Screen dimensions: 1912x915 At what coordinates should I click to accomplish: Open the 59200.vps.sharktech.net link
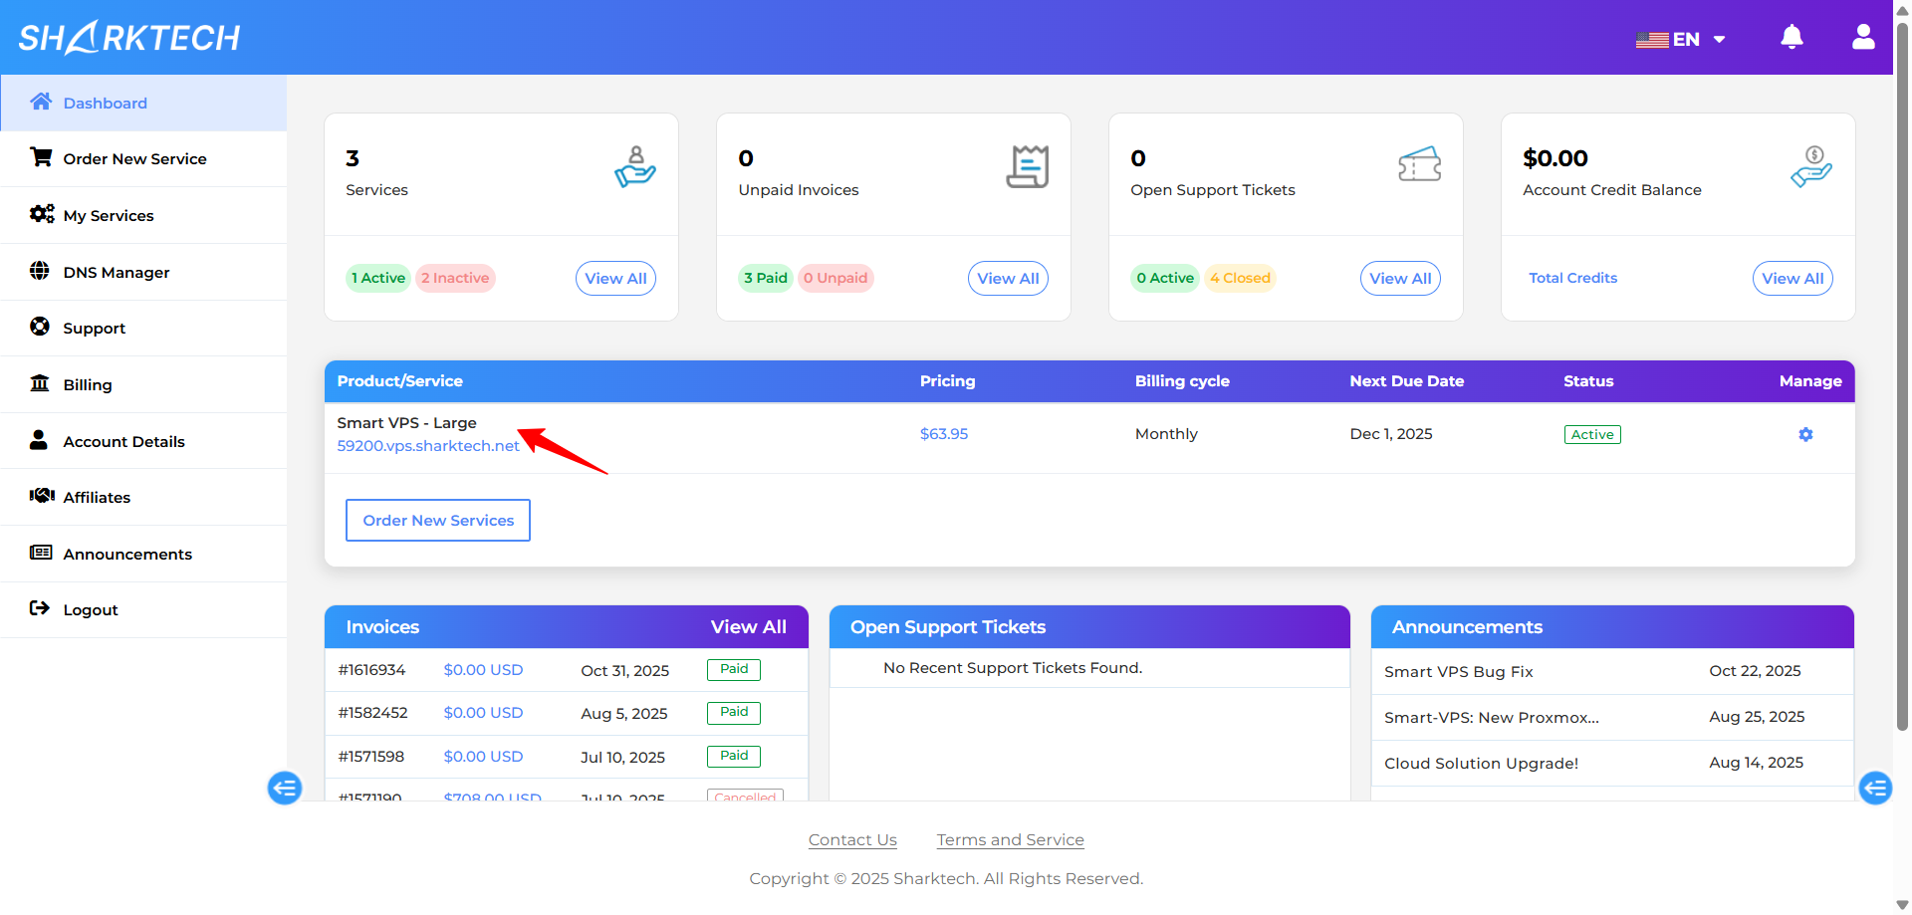428,446
